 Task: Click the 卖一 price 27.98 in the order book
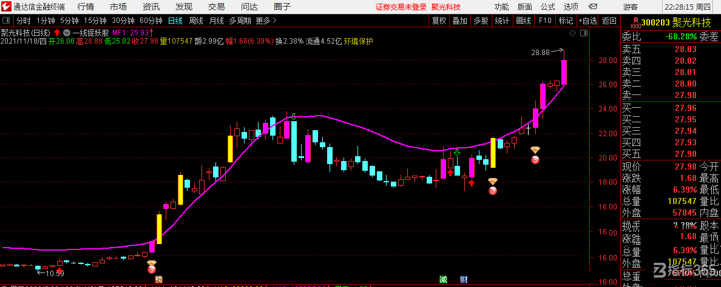tap(686, 95)
